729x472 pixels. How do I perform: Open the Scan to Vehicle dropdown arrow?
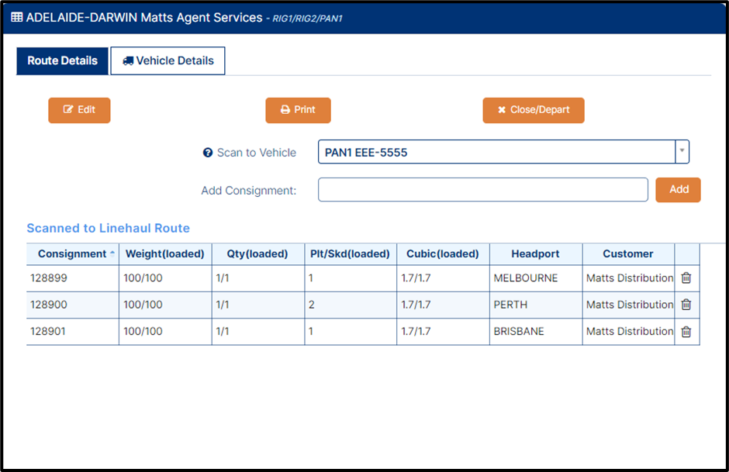click(x=682, y=151)
